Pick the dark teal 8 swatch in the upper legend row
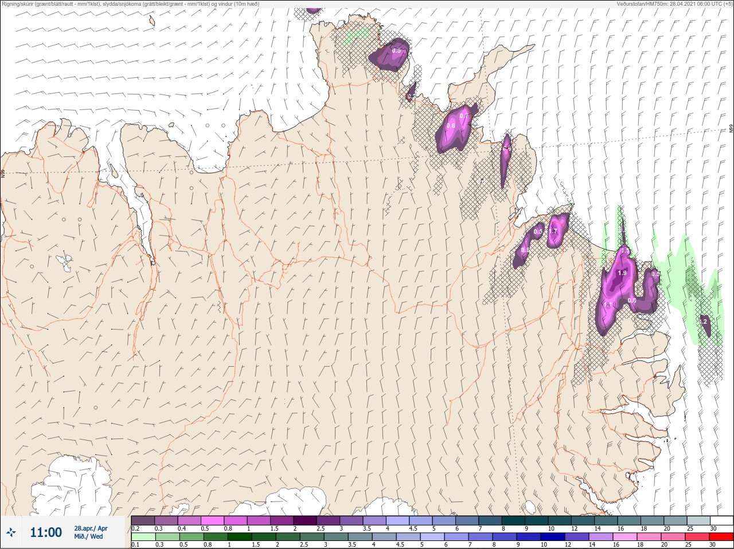Screen dimensions: 734x549 pyautogui.click(x=513, y=520)
